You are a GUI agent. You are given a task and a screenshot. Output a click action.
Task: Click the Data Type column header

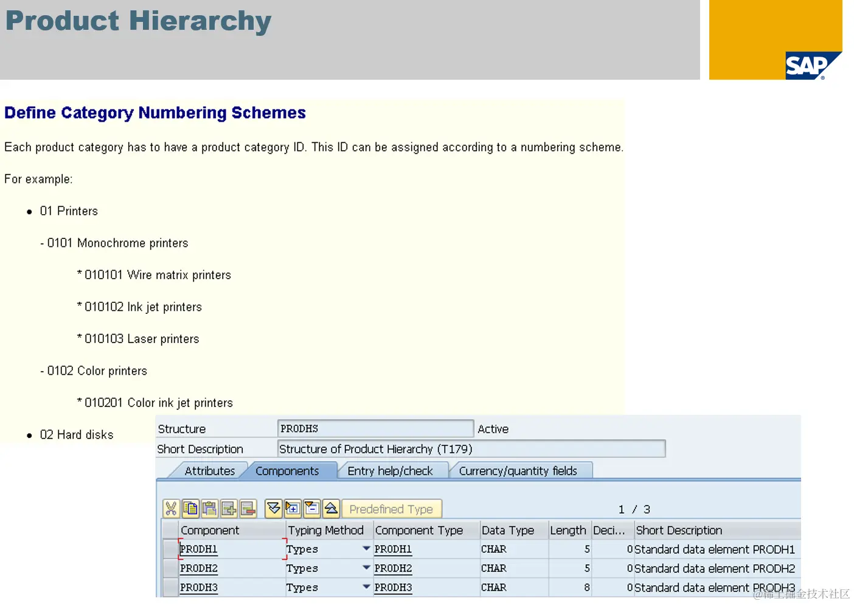coord(514,530)
